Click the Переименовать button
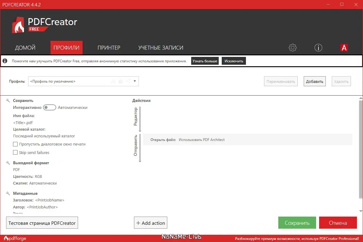The height and width of the screenshot is (242, 363). tap(281, 81)
